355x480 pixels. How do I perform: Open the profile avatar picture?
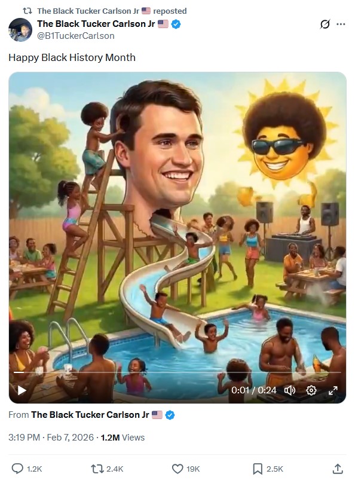20,30
